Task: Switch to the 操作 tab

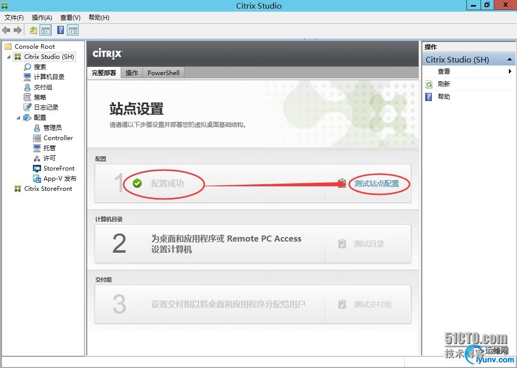Action: point(132,73)
